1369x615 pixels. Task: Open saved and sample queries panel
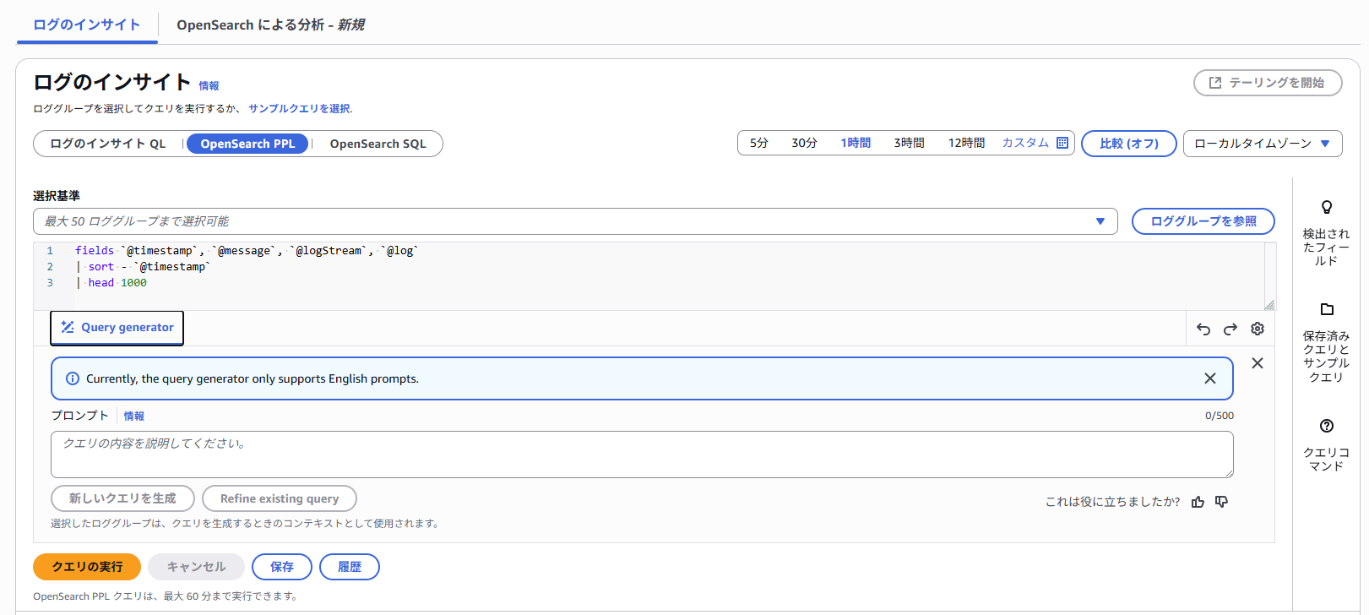coord(1327,342)
